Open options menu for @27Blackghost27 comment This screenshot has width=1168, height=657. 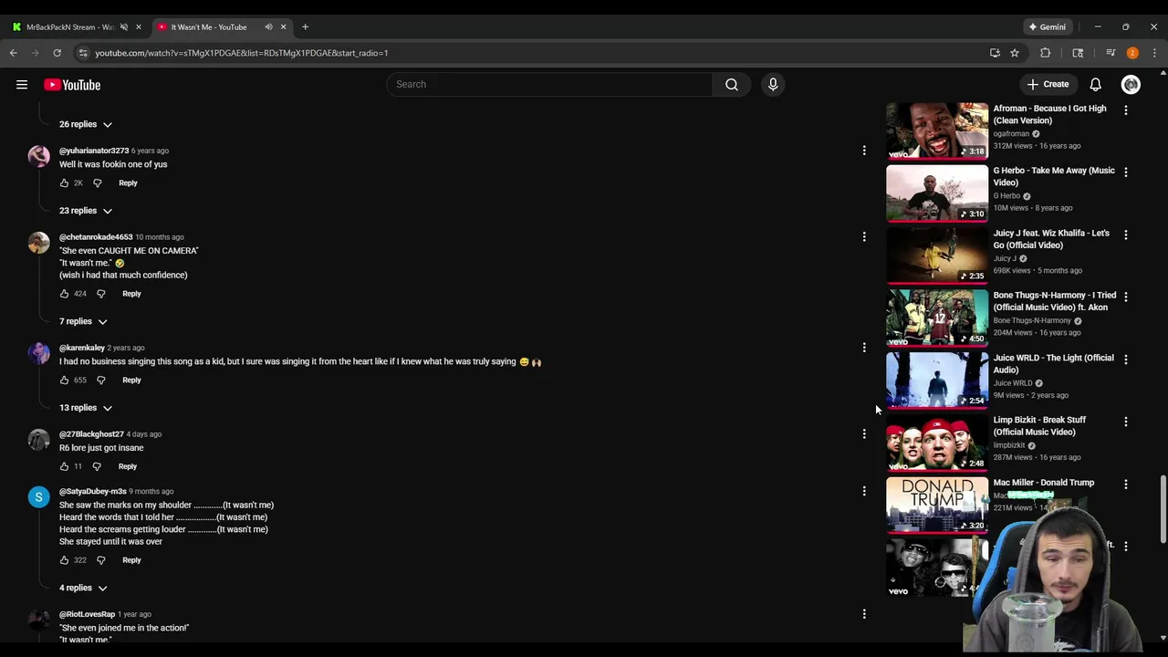(864, 433)
